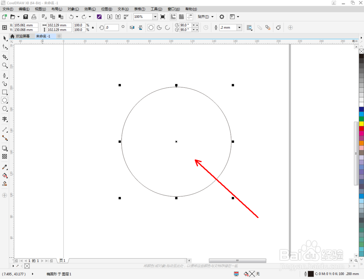364x279 pixels.
Task: Select the Pick tool
Action: pos(5,38)
